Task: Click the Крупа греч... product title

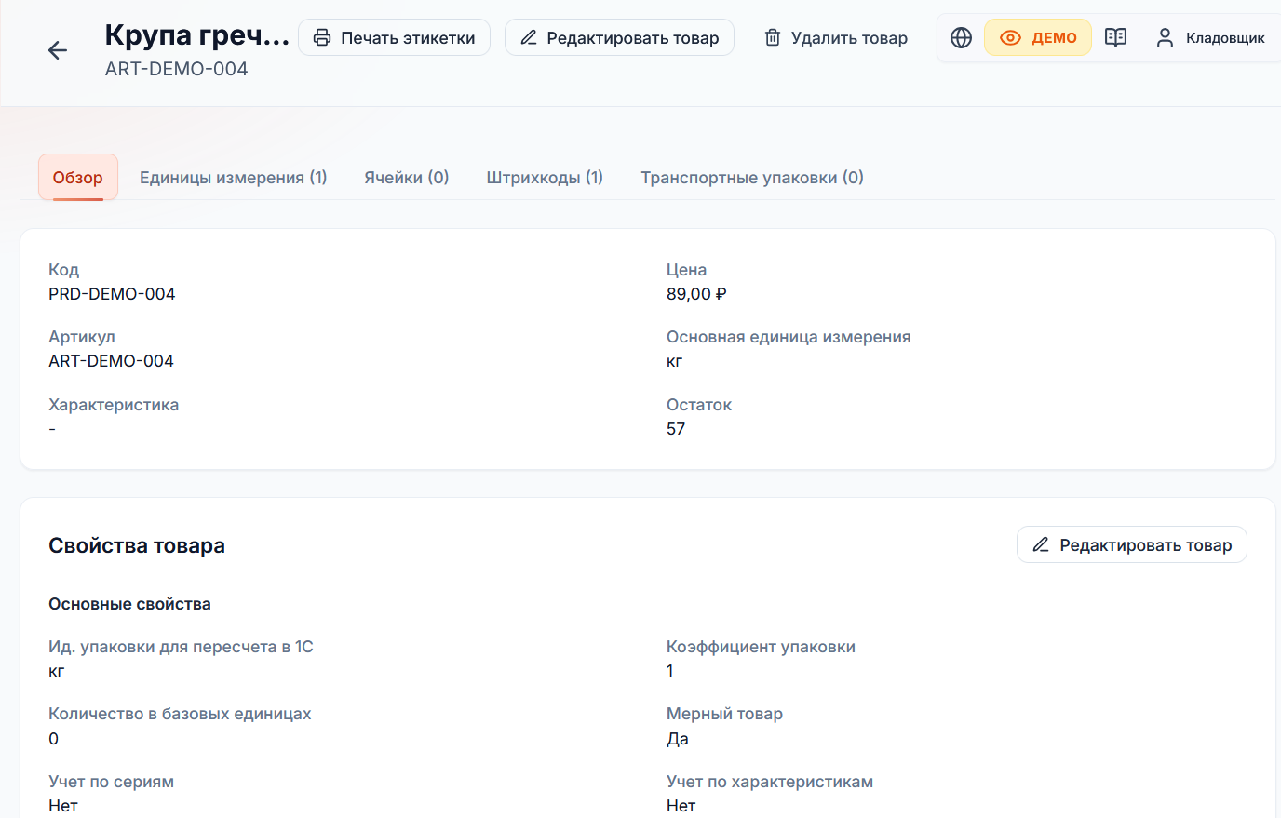Action: point(197,34)
